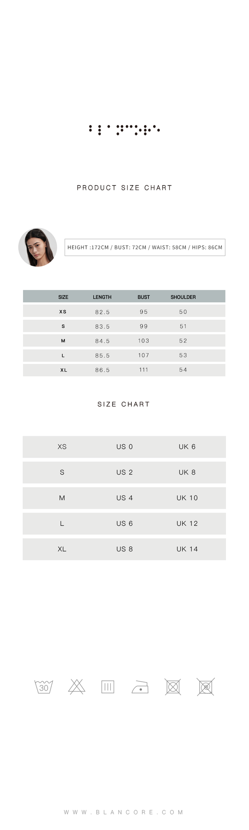
Task: Open the www.blancore.com footer link
Action: pos(124,812)
